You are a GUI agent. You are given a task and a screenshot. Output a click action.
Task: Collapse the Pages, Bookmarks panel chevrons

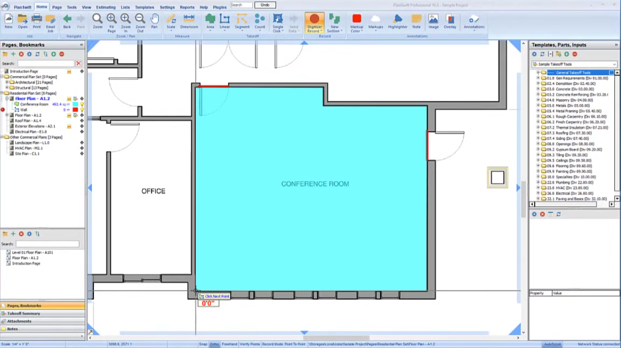[81, 45]
